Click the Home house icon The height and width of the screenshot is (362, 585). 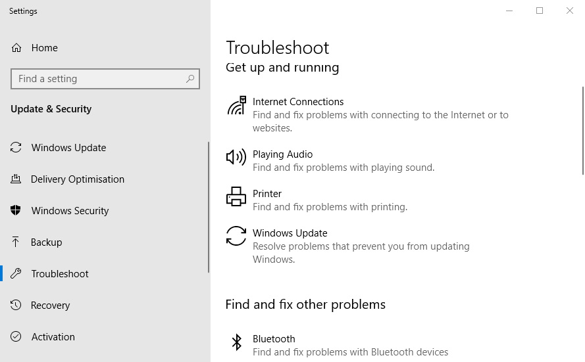[x=16, y=48]
